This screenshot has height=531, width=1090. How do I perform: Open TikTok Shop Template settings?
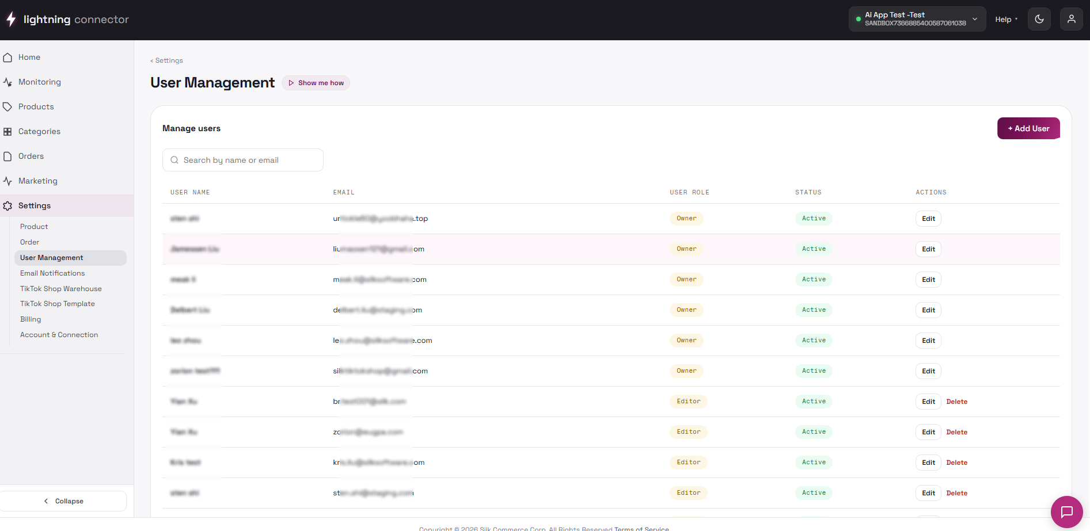[58, 304]
